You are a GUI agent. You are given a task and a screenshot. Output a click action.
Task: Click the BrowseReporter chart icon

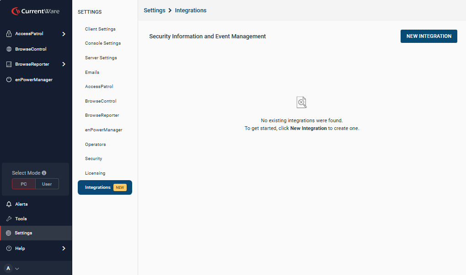pos(9,64)
